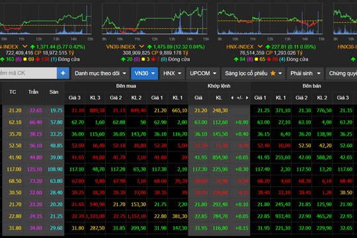The height and width of the screenshot is (238, 357).
Task: Expand the VN30-INDEX chevron selector
Action: [x=141, y=46]
